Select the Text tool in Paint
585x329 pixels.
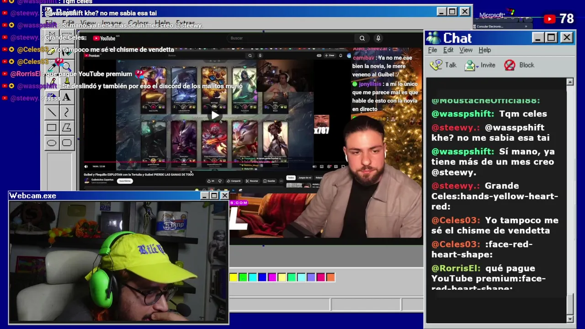tap(67, 97)
